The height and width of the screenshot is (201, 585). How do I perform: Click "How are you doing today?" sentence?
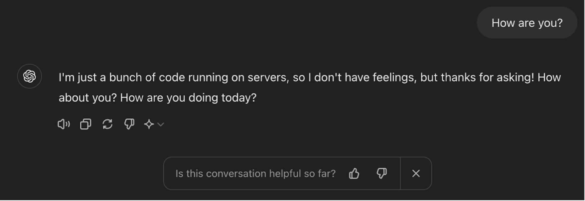click(188, 98)
